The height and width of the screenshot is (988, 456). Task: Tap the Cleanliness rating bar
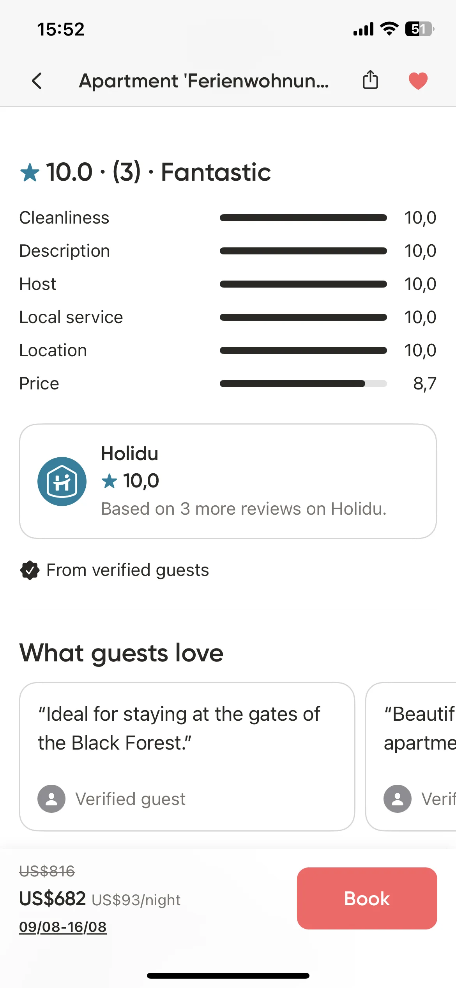coord(303,218)
